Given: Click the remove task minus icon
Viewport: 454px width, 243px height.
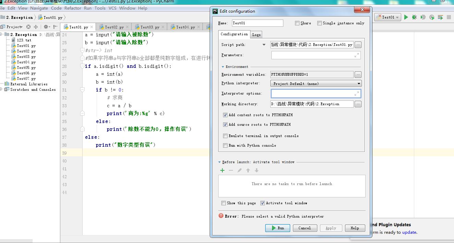Looking at the screenshot, I should click(x=231, y=170).
